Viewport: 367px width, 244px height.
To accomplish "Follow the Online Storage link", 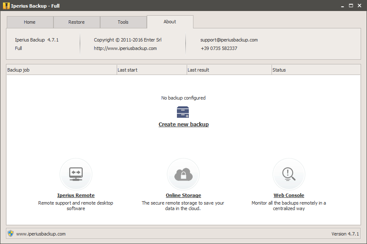I will pos(183,195).
